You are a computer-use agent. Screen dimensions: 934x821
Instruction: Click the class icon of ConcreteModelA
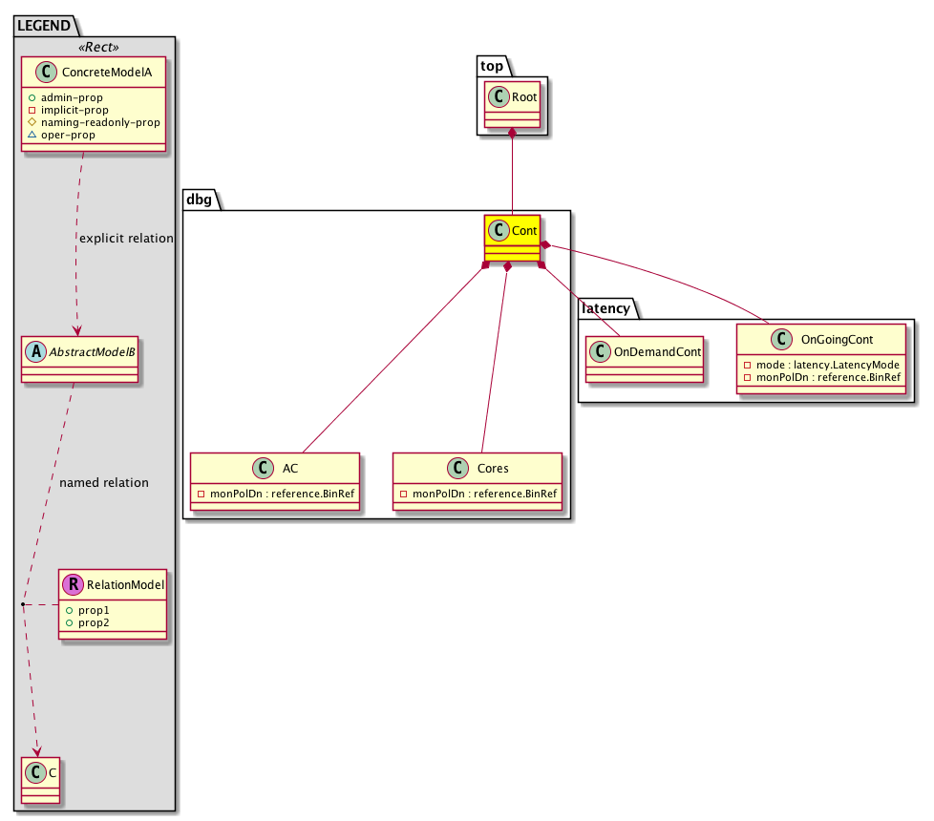click(x=38, y=71)
